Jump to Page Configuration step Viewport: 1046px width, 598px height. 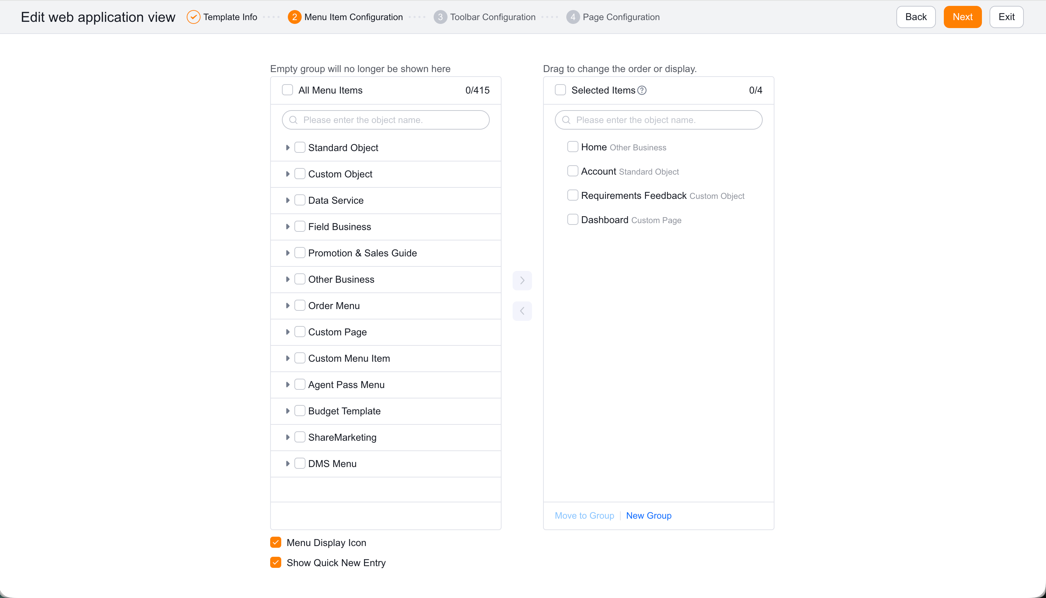click(x=621, y=17)
